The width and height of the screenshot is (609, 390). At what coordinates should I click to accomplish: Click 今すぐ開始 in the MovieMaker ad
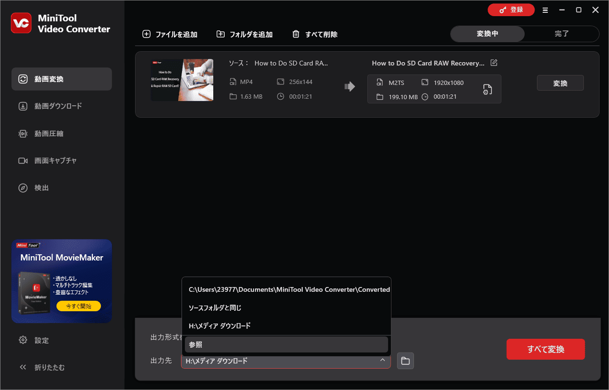(79, 306)
